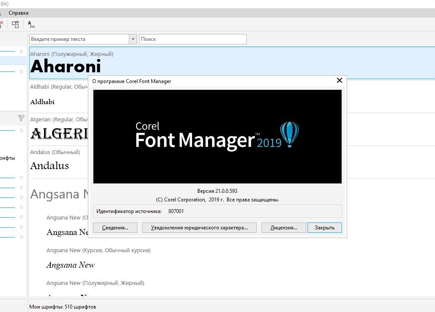Click the font preview options icon (A with lines)
This screenshot has height=312, width=435.
click(x=31, y=25)
